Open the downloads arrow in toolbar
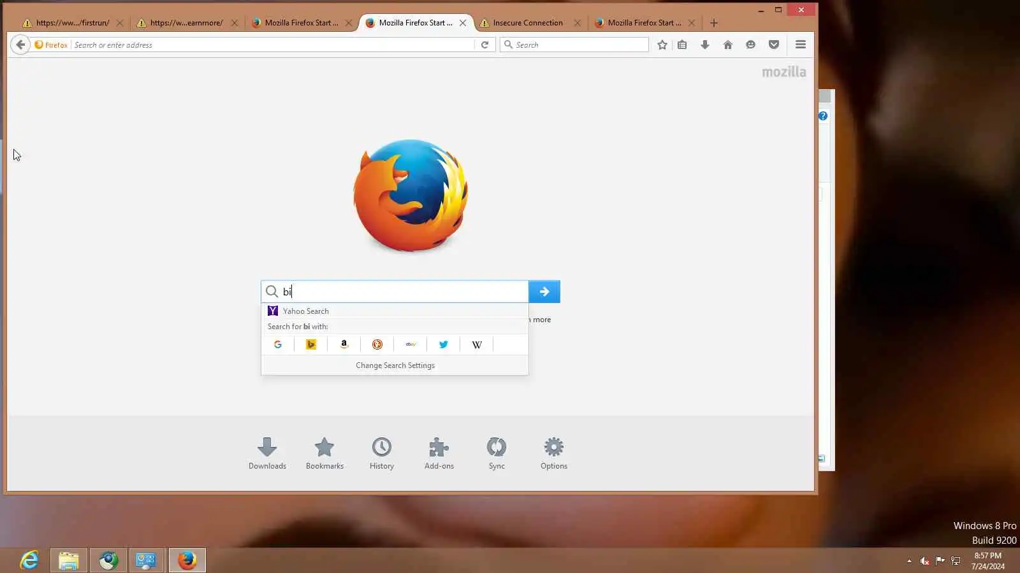The image size is (1020, 573). pyautogui.click(x=705, y=45)
